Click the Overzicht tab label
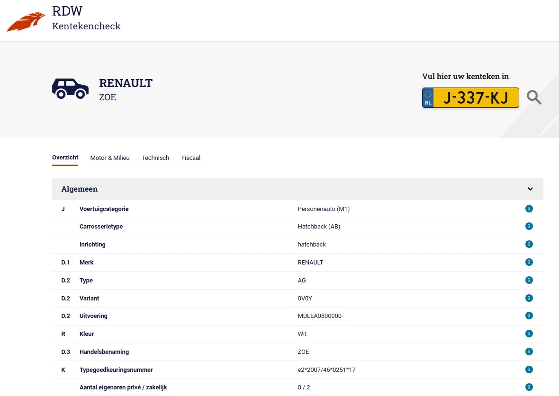The width and height of the screenshot is (559, 396). tap(65, 158)
